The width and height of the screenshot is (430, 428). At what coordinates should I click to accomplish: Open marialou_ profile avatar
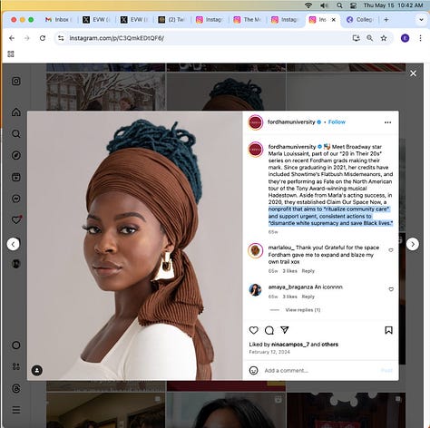click(255, 250)
